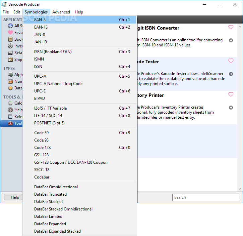Click the 'Producer's Inventory Printer creates' description line
Image resolution: width=243 pixels, height=236 pixels.
coord(170,107)
